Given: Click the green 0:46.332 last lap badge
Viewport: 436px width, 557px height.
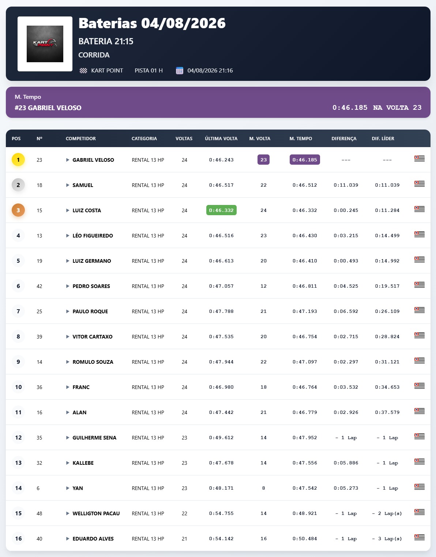Looking at the screenshot, I should coord(221,210).
